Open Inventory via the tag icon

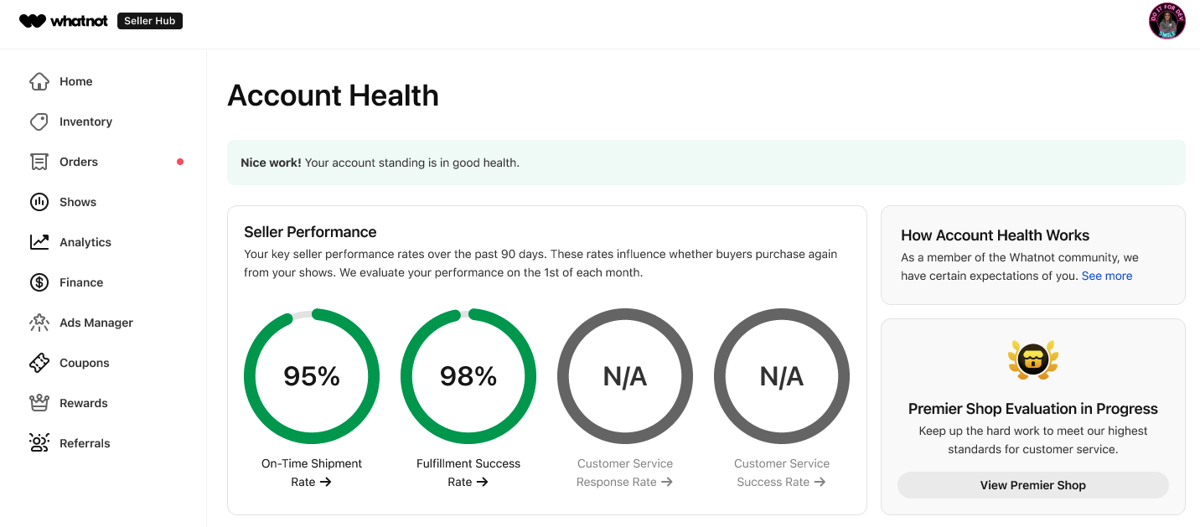coord(39,121)
